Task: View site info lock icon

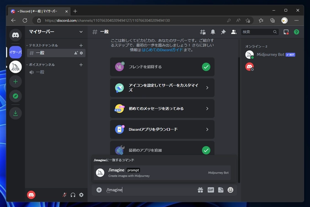Action: point(39,21)
